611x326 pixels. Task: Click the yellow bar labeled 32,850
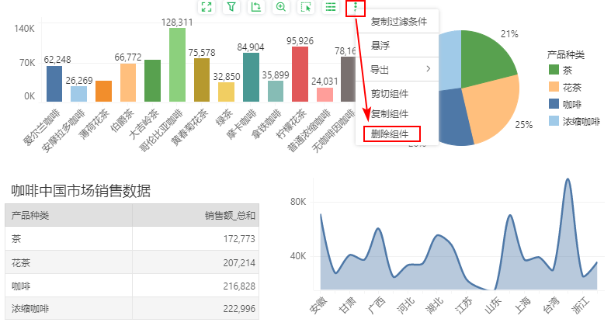227,92
